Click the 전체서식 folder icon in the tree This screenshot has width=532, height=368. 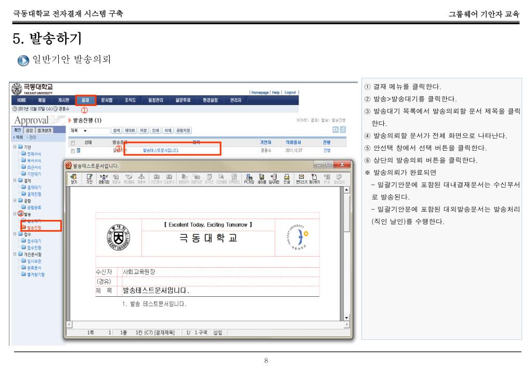pyautogui.click(x=24, y=153)
